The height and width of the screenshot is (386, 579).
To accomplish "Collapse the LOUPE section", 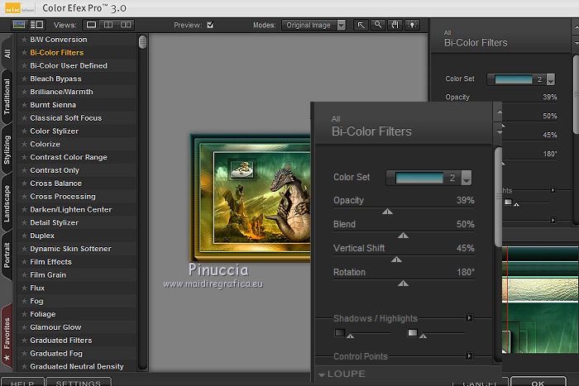I will 322,374.
